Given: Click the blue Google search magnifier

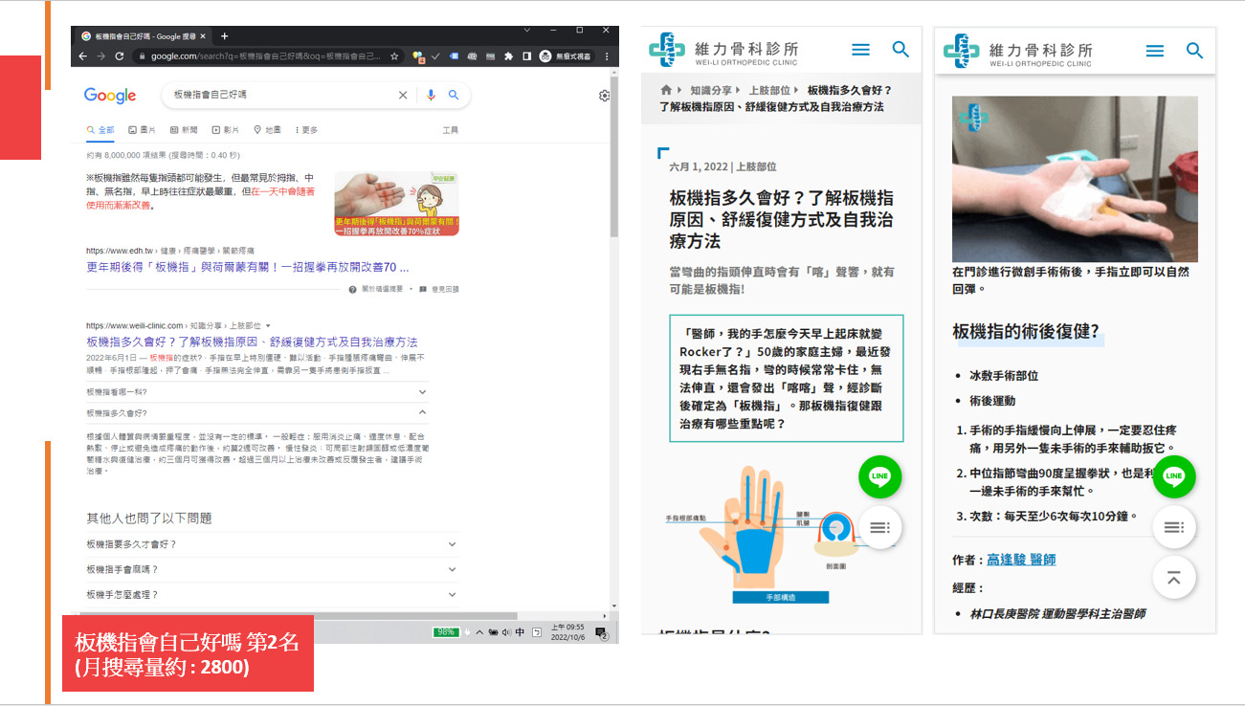Looking at the screenshot, I should pyautogui.click(x=454, y=95).
